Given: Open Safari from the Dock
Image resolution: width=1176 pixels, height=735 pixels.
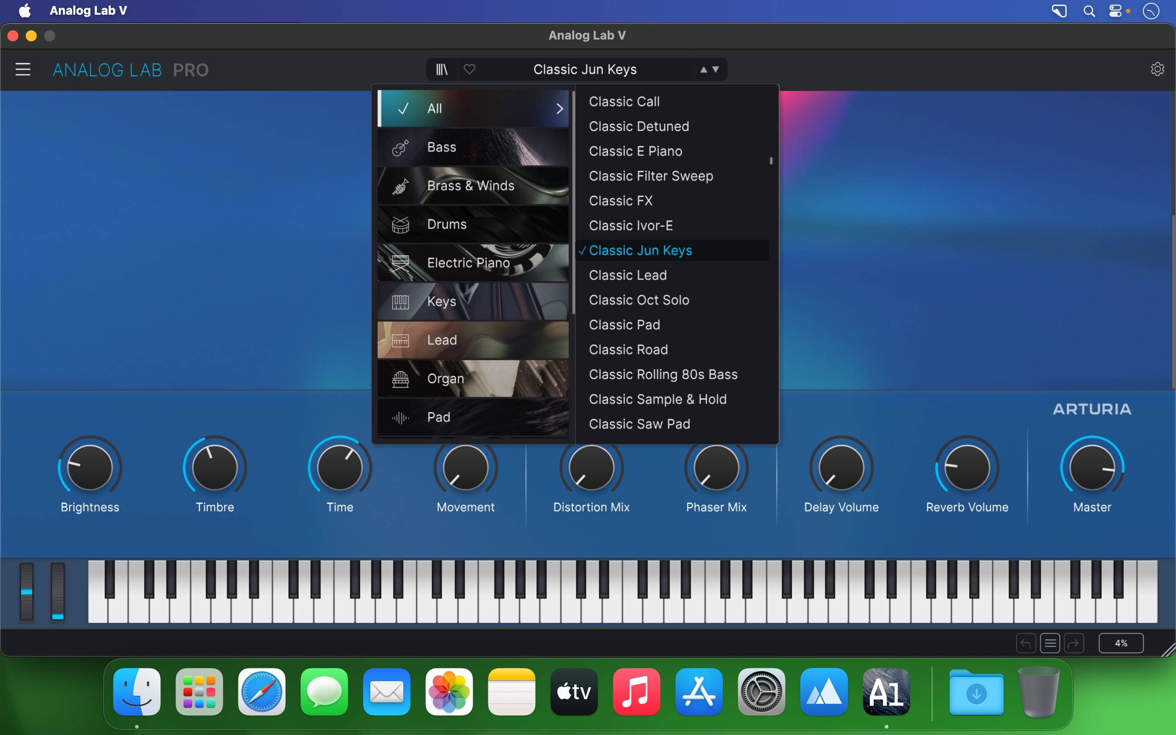Looking at the screenshot, I should tap(262, 692).
